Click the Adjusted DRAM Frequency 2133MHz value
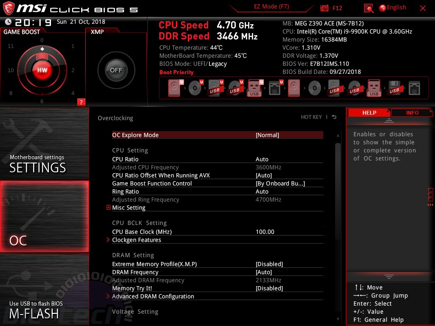 click(x=268, y=280)
